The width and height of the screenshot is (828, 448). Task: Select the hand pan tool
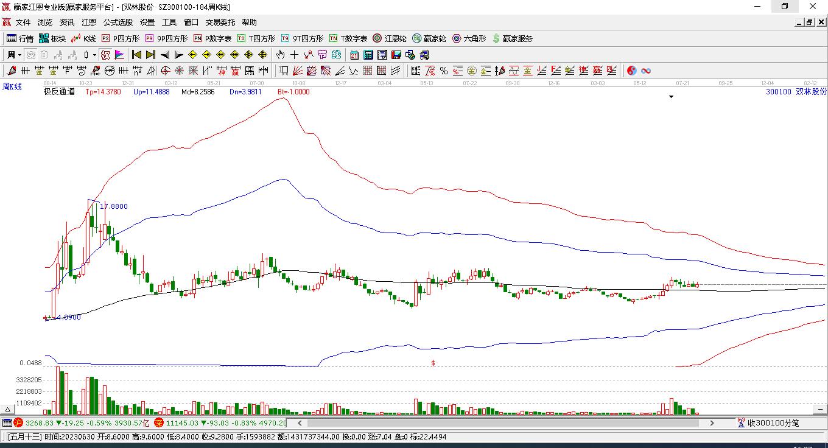[x=280, y=55]
